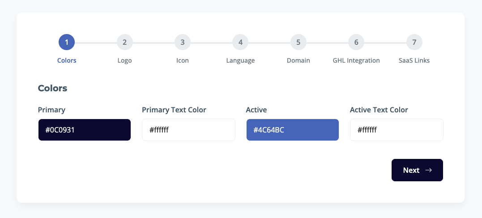Open the Logo step label
The image size is (482, 218).
124,60
